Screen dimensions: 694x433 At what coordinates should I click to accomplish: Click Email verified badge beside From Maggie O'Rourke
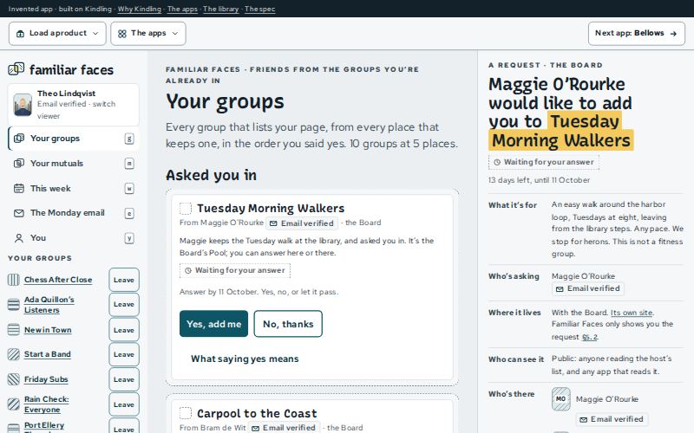[302, 223]
